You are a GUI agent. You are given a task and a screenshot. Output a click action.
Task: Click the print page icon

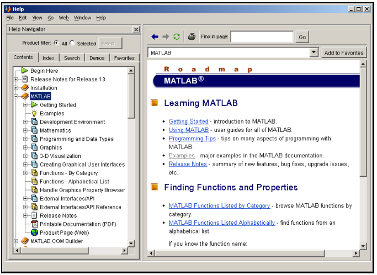point(192,37)
